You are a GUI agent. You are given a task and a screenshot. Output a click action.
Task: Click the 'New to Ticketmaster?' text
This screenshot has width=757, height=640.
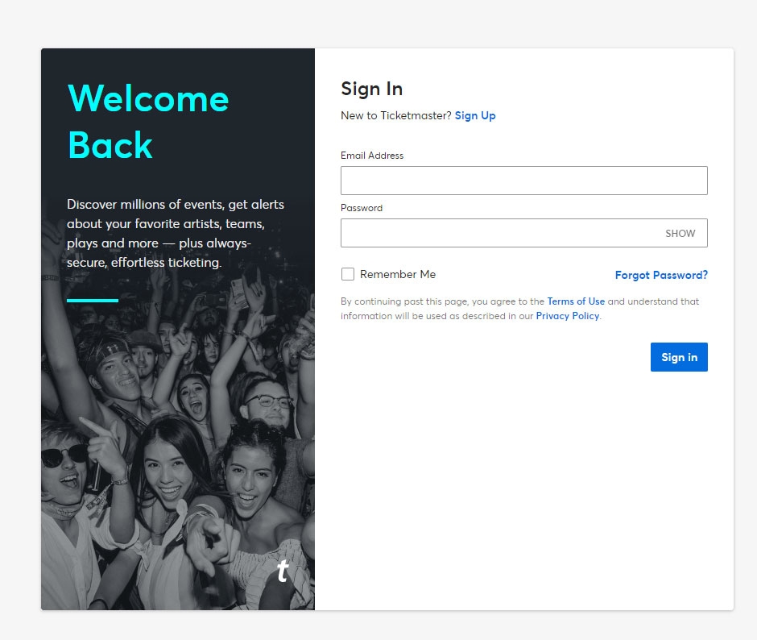coord(396,115)
